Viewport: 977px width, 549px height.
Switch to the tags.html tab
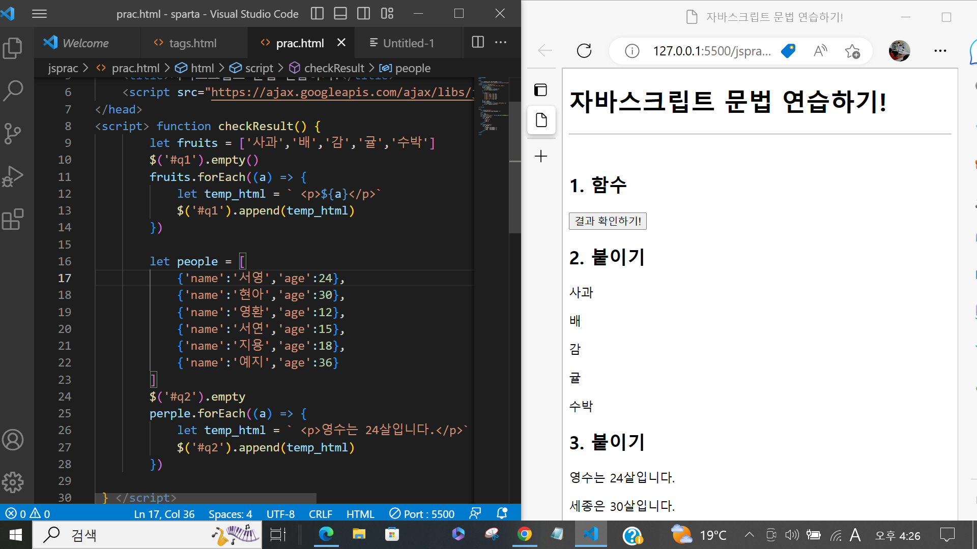tap(193, 43)
